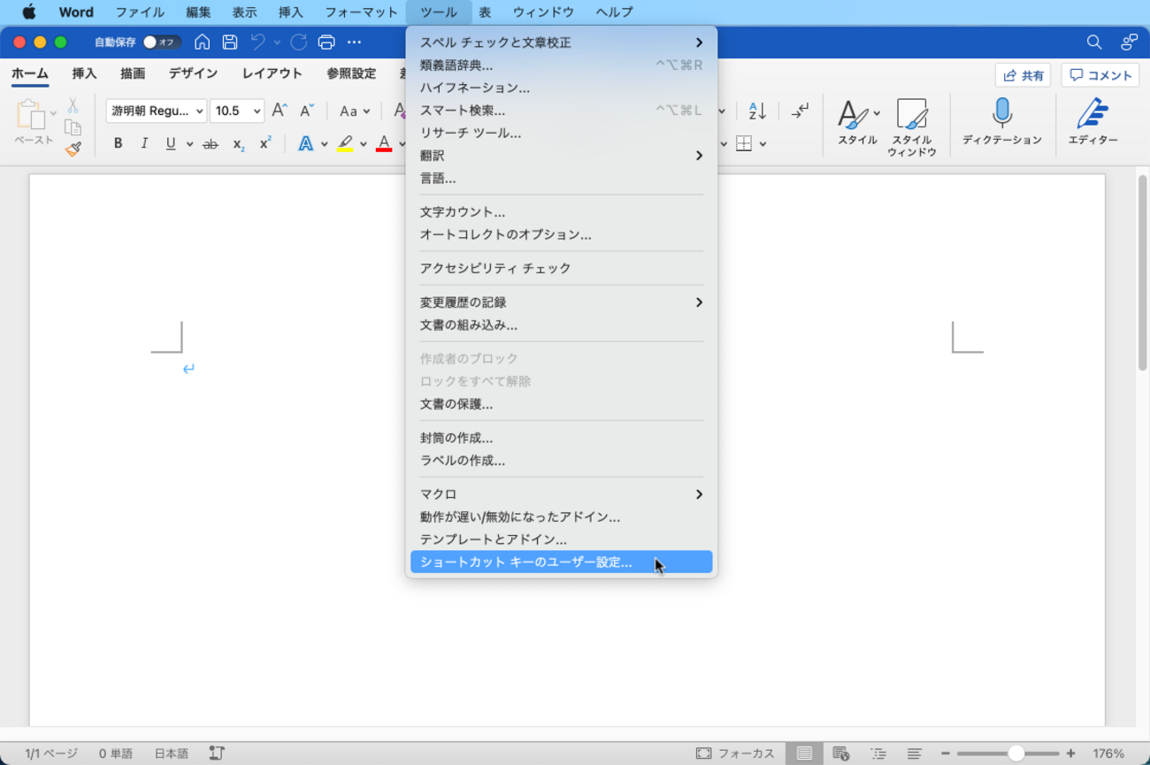This screenshot has width=1150, height=765.
Task: Click the Save icon in title bar
Action: 230,42
